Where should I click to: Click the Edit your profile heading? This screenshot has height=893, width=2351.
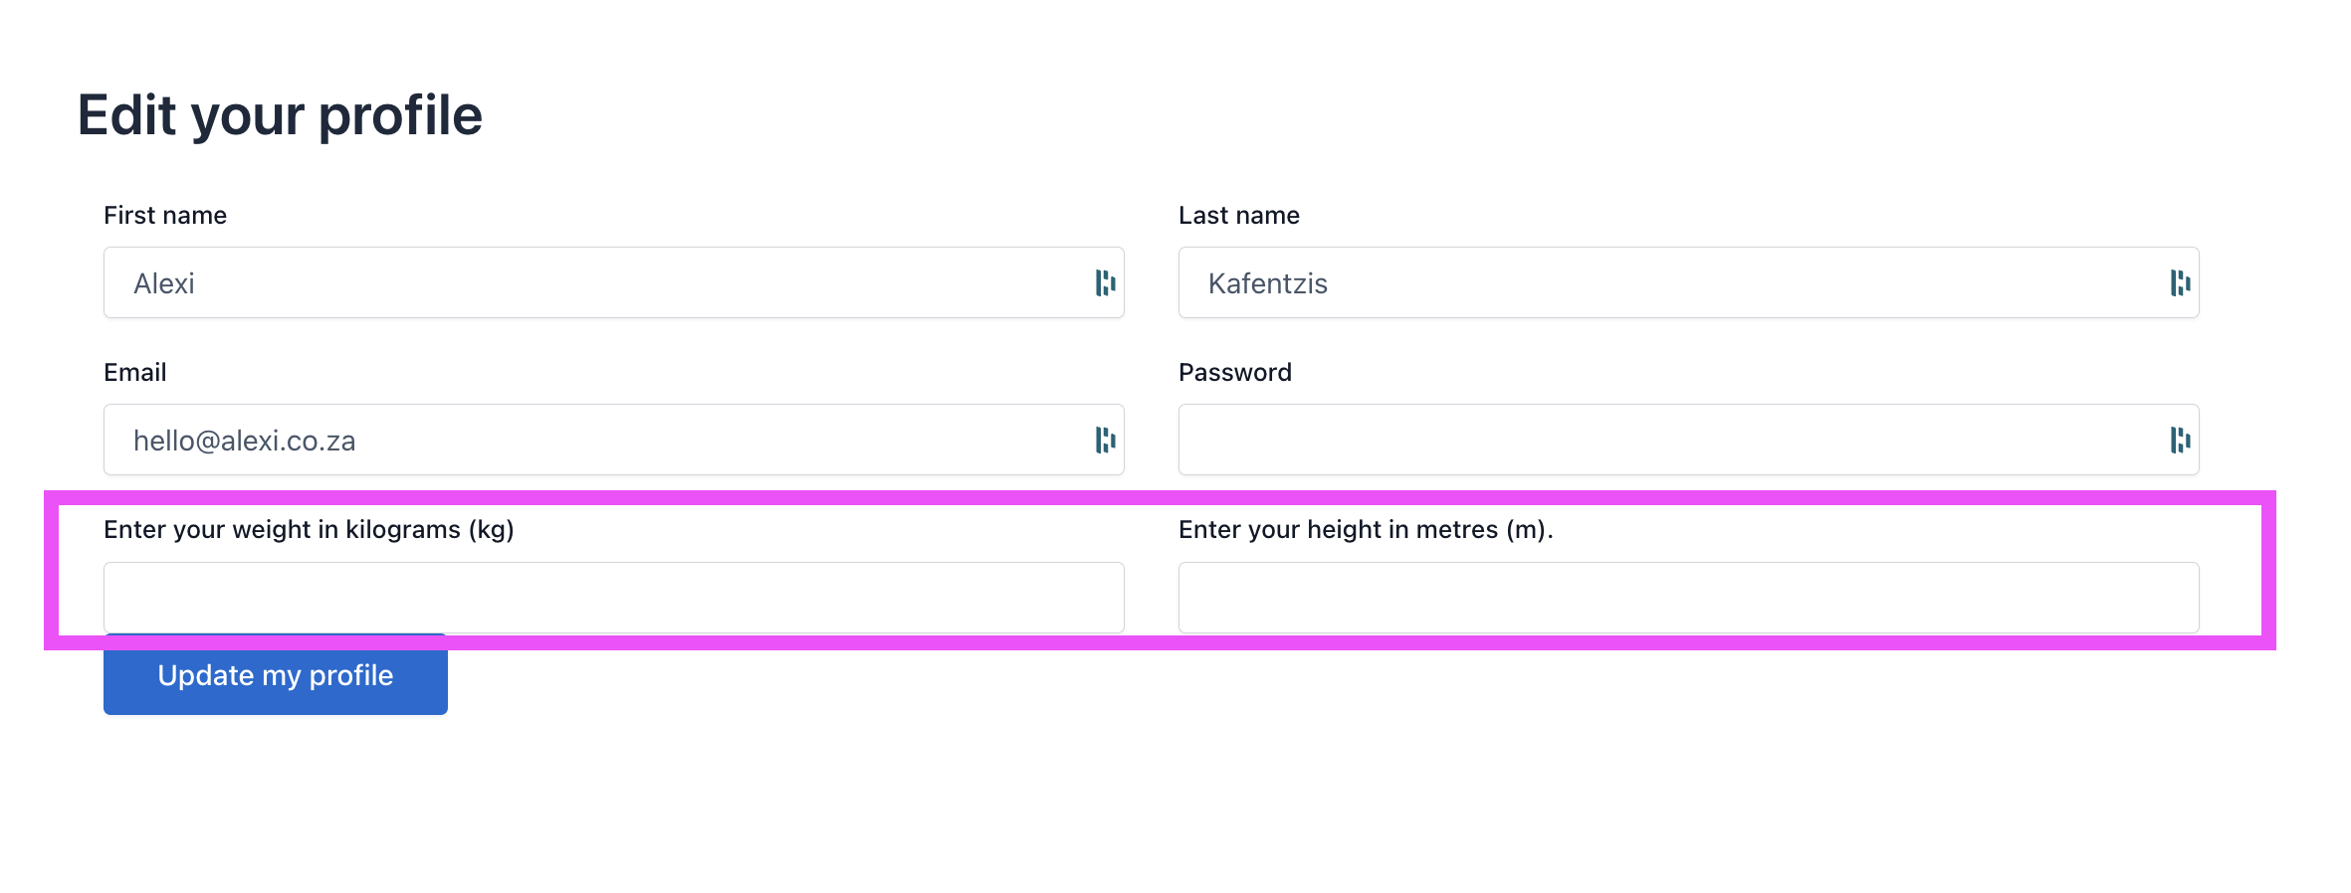pos(280,116)
